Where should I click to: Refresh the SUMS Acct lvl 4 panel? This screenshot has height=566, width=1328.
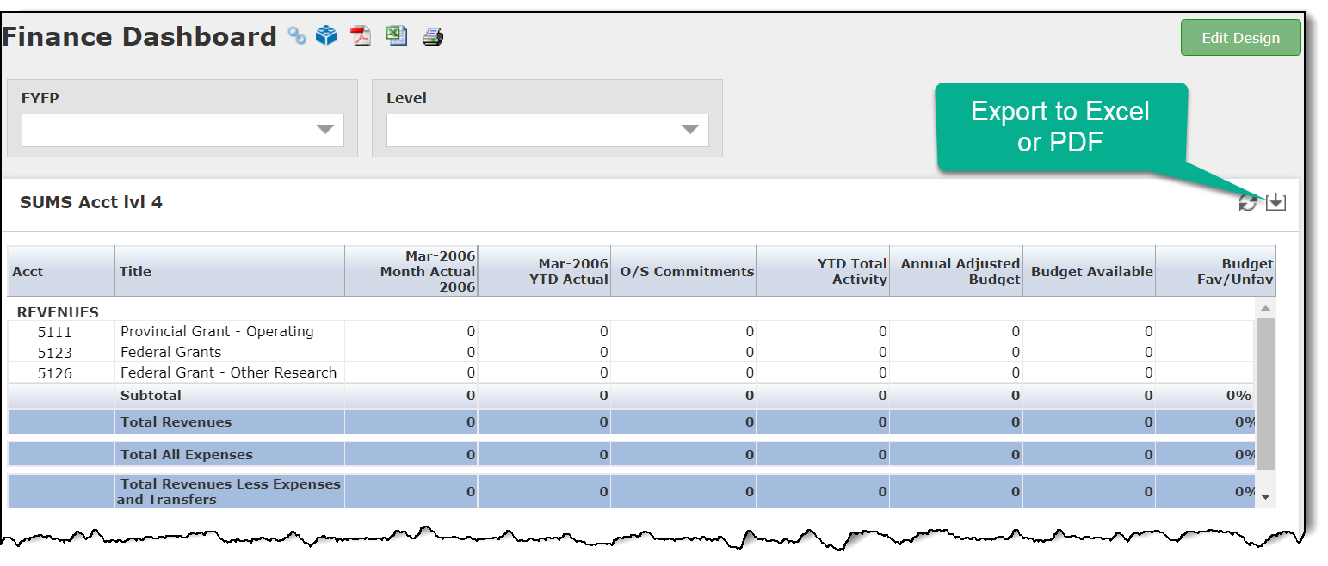tap(1247, 203)
